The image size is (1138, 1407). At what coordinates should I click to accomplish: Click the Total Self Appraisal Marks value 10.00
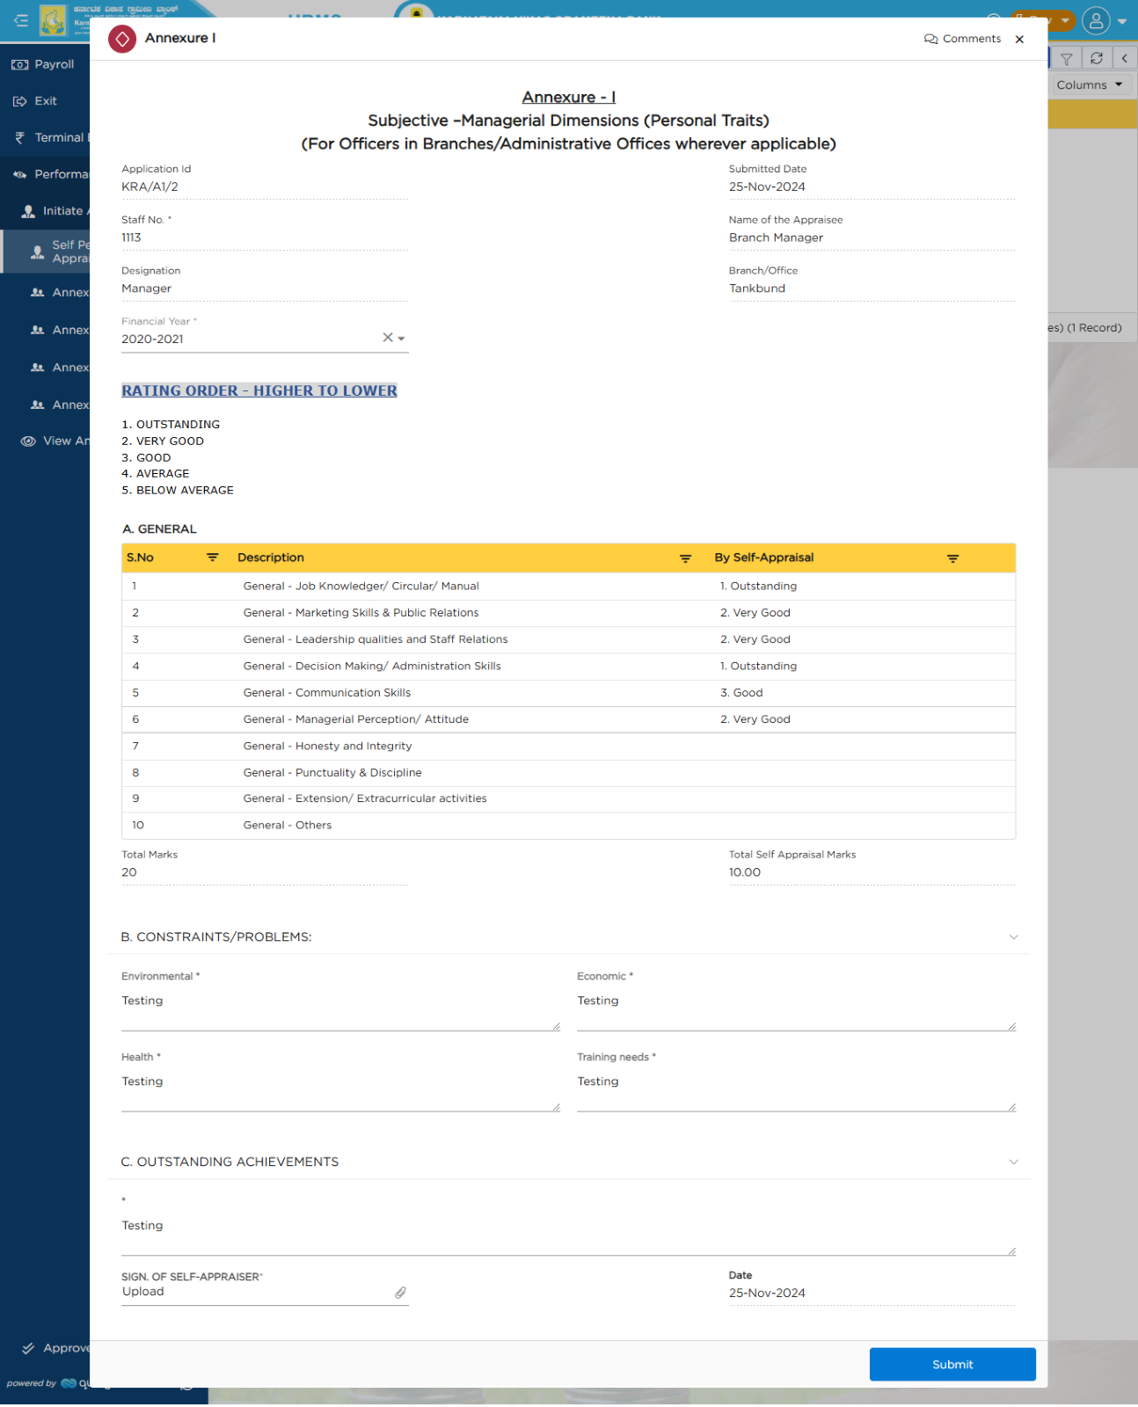[744, 873]
